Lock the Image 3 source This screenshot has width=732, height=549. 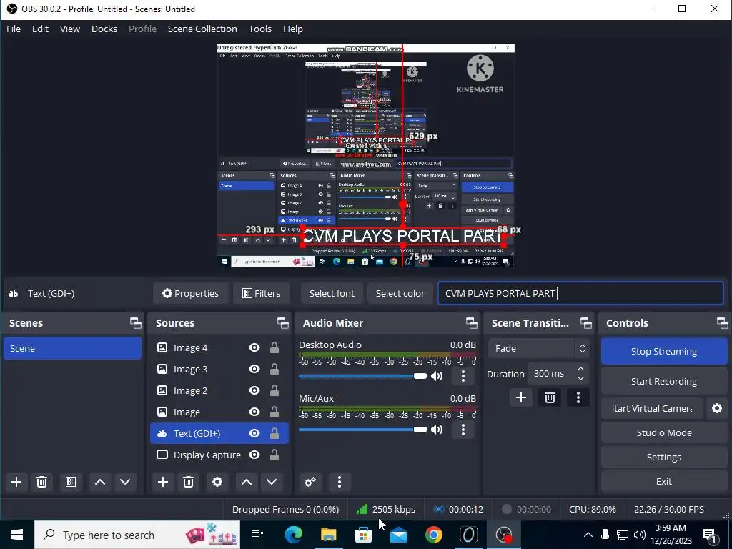tap(274, 370)
